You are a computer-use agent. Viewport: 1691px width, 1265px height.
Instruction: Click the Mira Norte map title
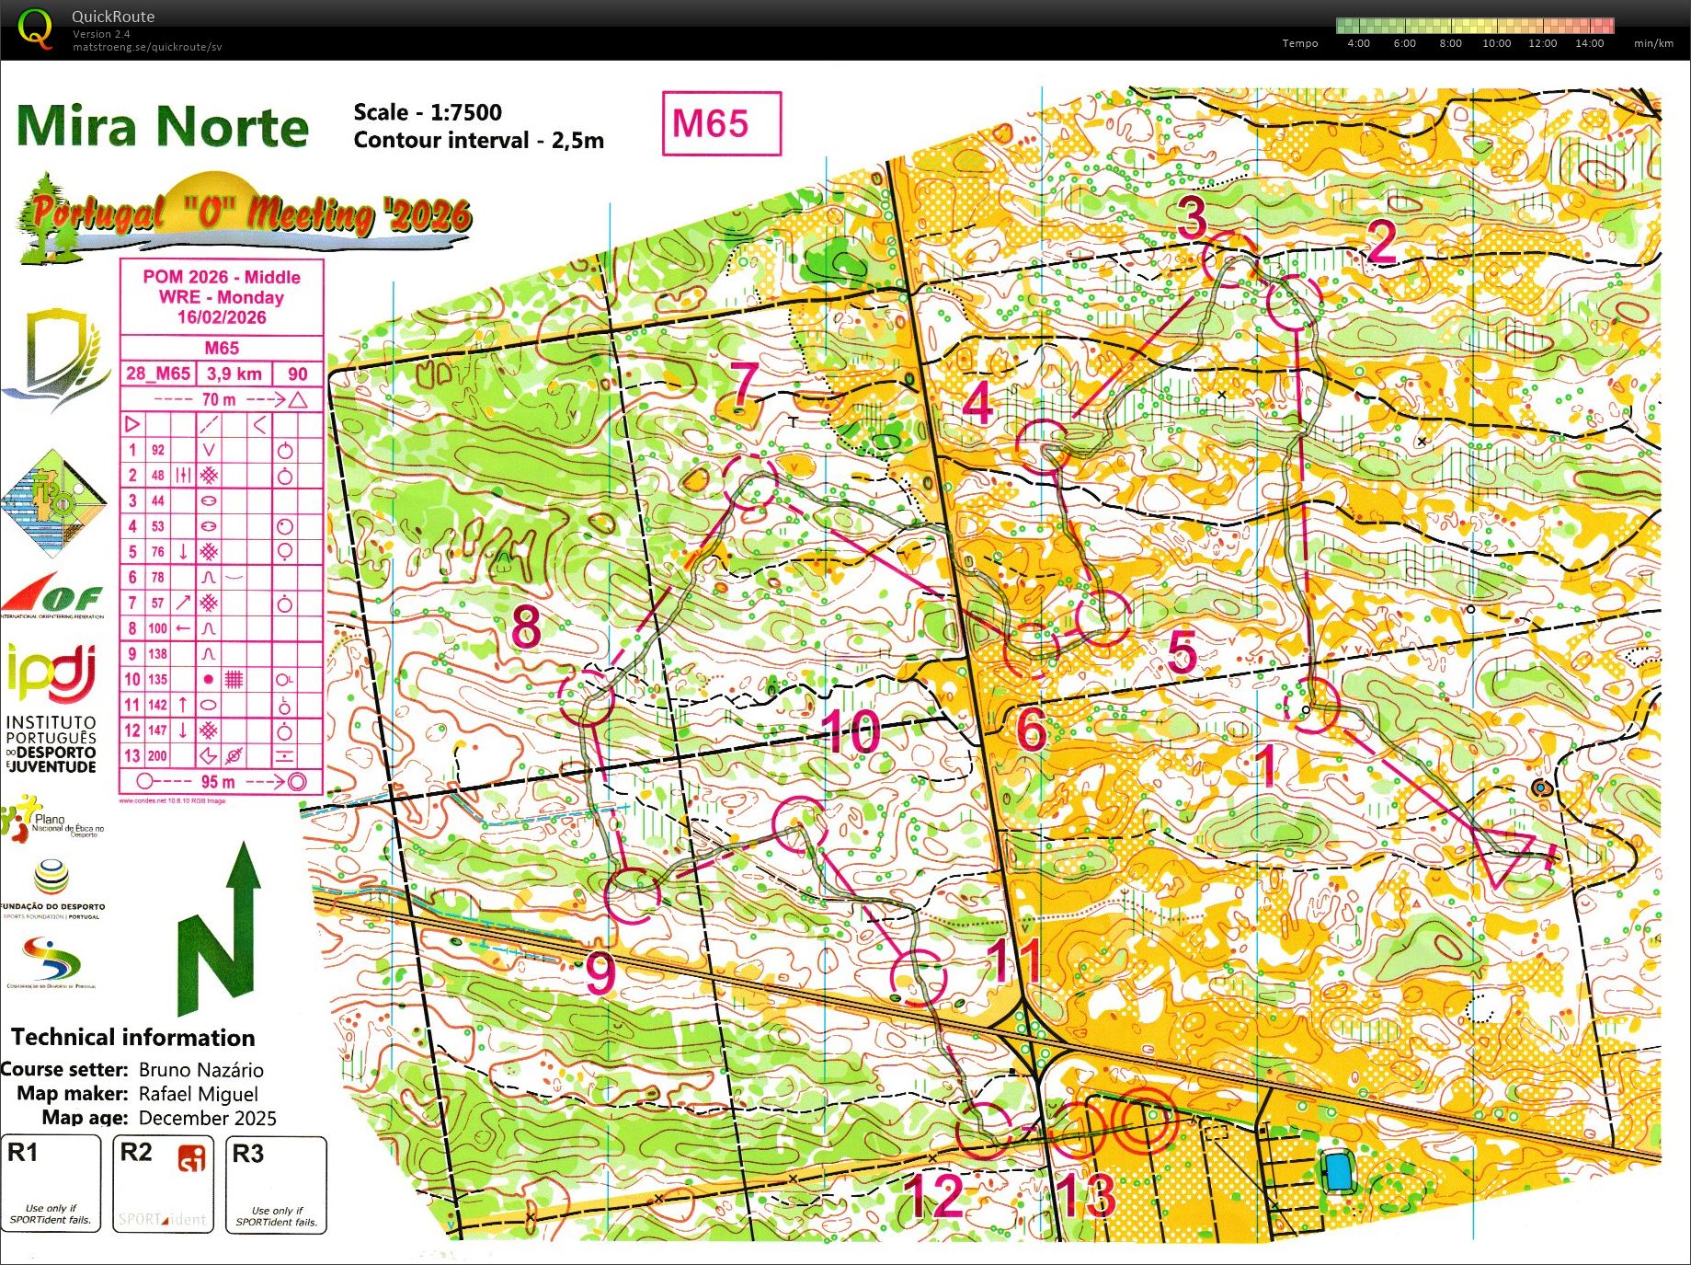click(163, 126)
